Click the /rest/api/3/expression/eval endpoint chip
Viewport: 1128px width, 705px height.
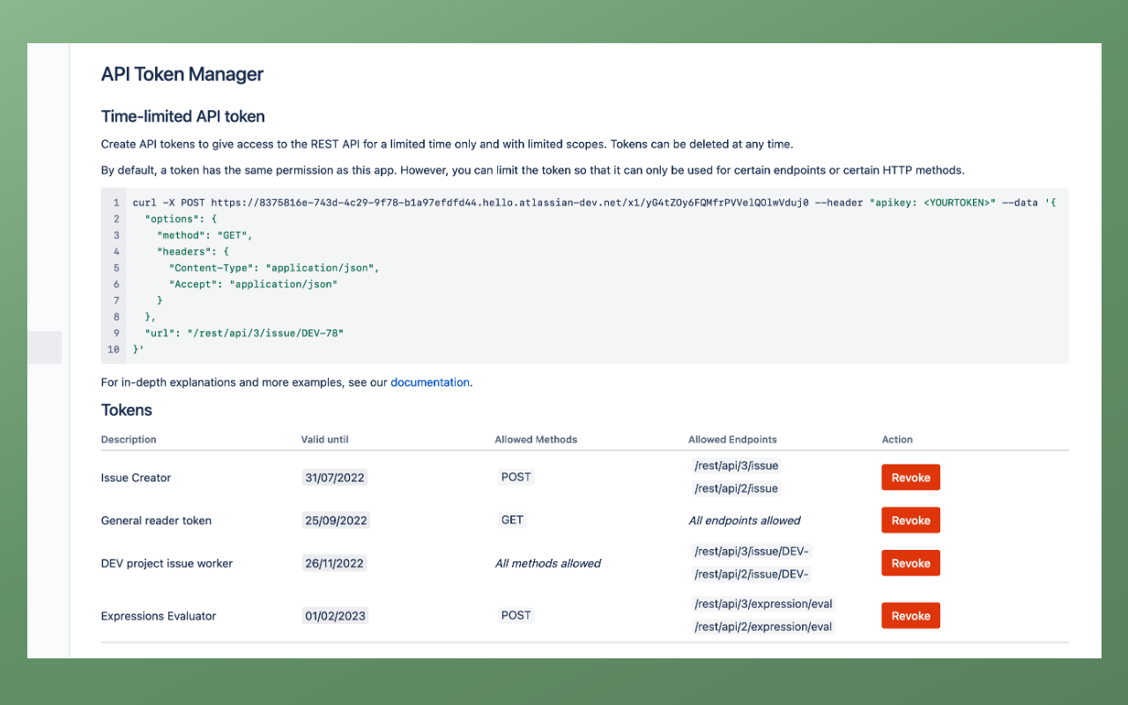(762, 604)
